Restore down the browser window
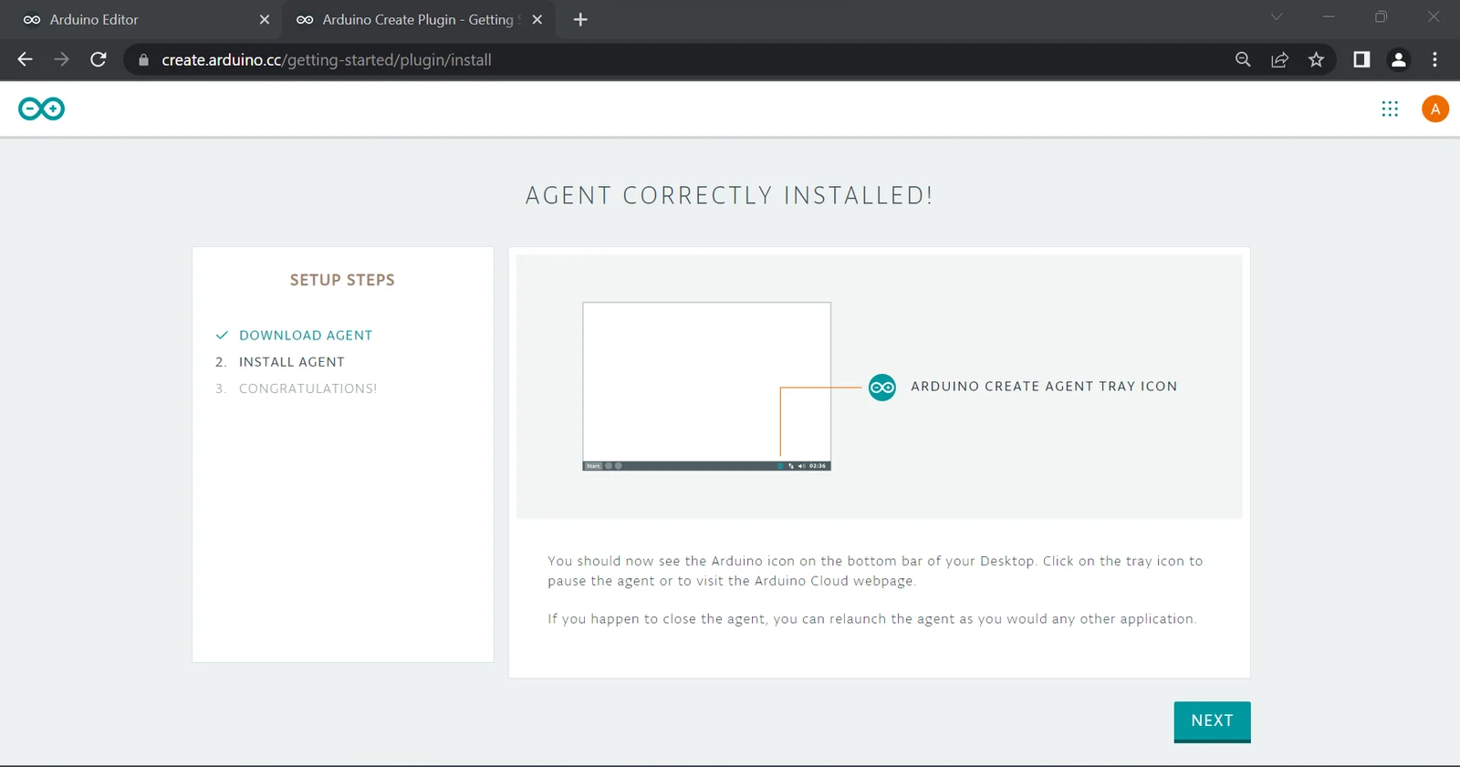 (1381, 17)
